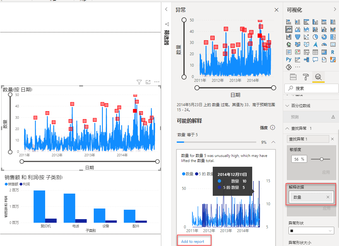
Task: Click 销售额 legend item
Action: click(12, 184)
